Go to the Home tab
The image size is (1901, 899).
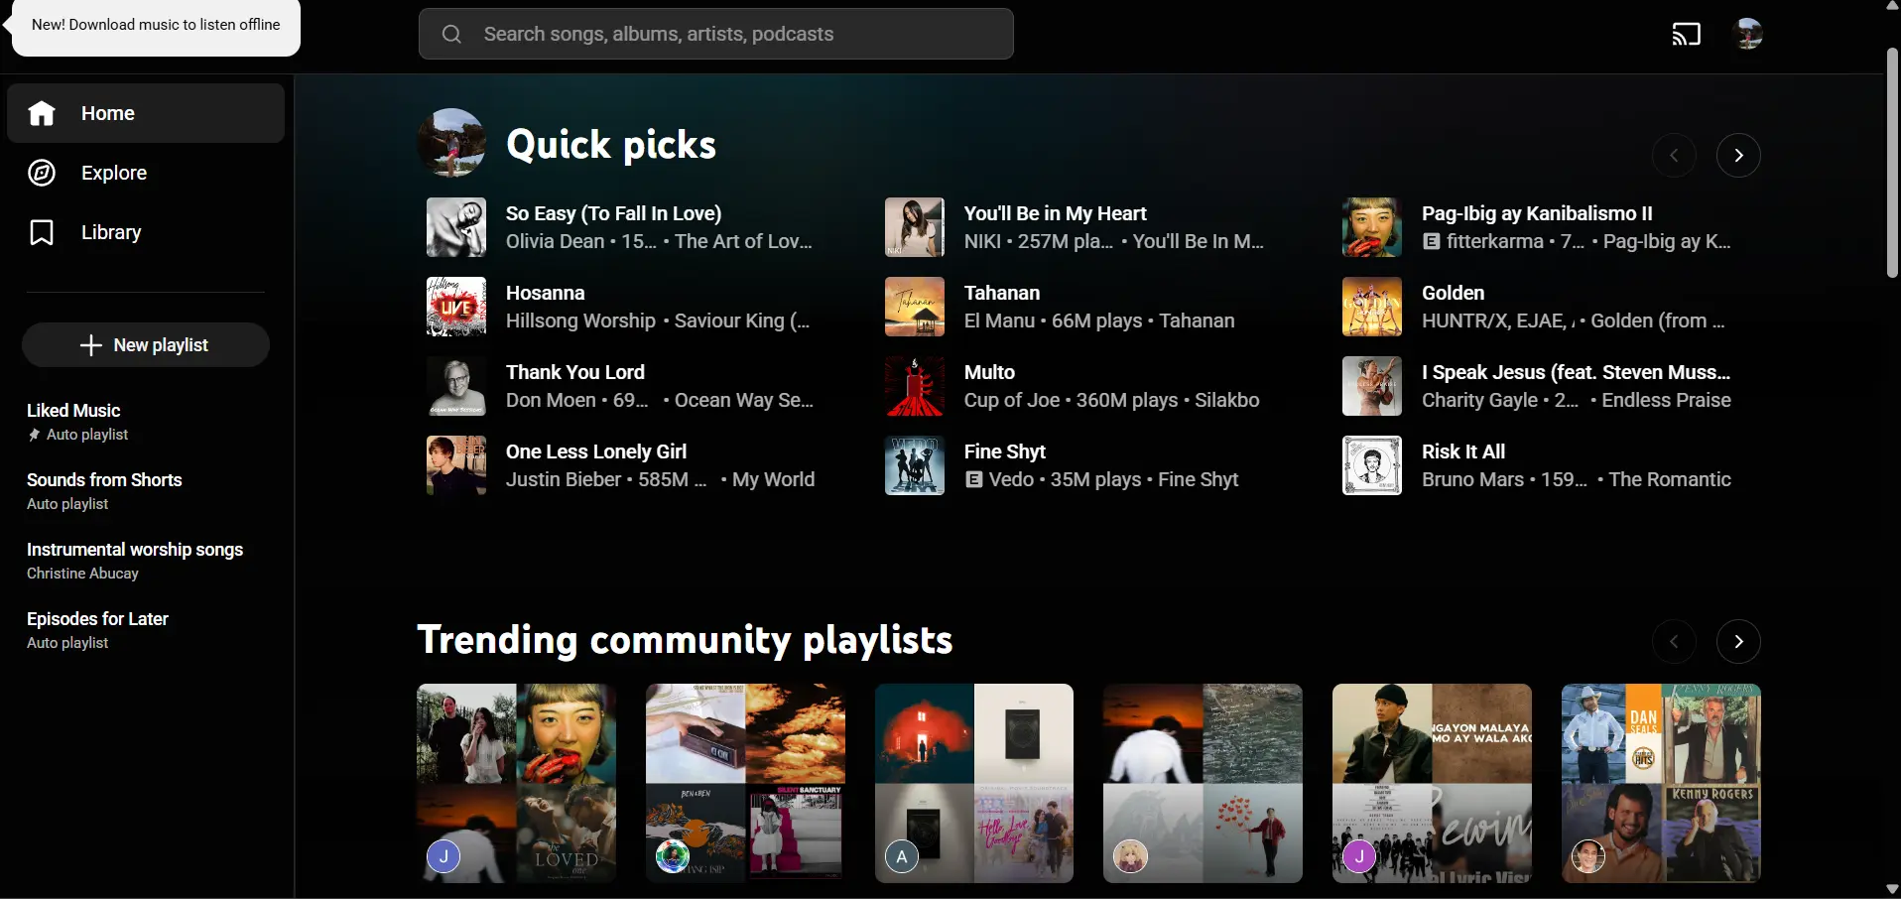(x=146, y=113)
